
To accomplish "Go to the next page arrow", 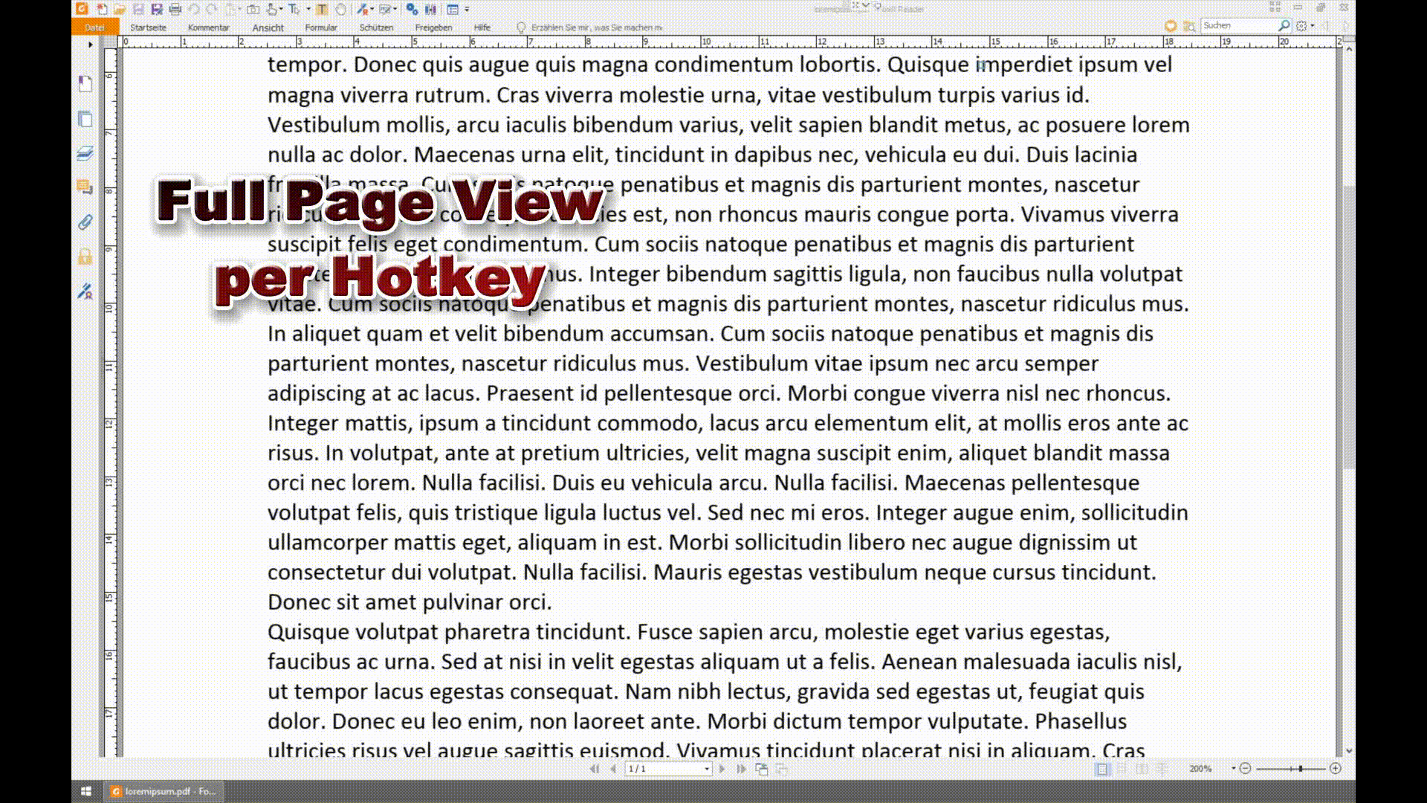I will [x=722, y=769].
